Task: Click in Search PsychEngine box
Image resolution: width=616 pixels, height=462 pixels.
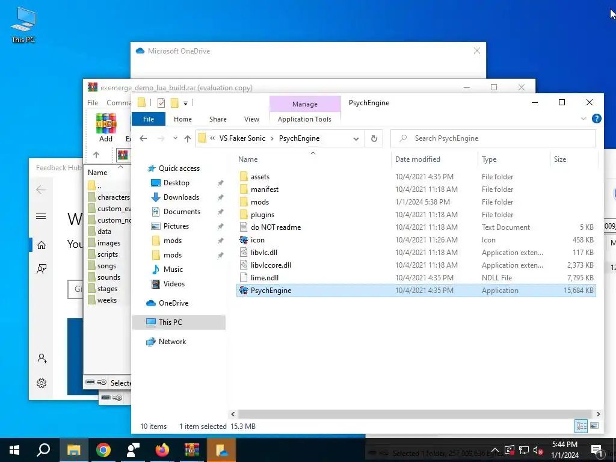Action: (493, 138)
